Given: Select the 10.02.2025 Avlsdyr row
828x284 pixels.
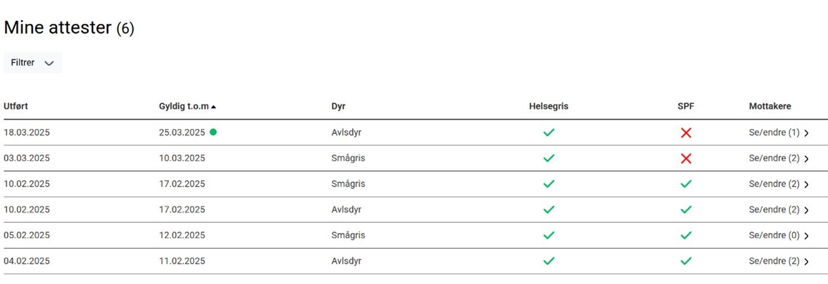Looking at the screenshot, I should click(x=346, y=210).
